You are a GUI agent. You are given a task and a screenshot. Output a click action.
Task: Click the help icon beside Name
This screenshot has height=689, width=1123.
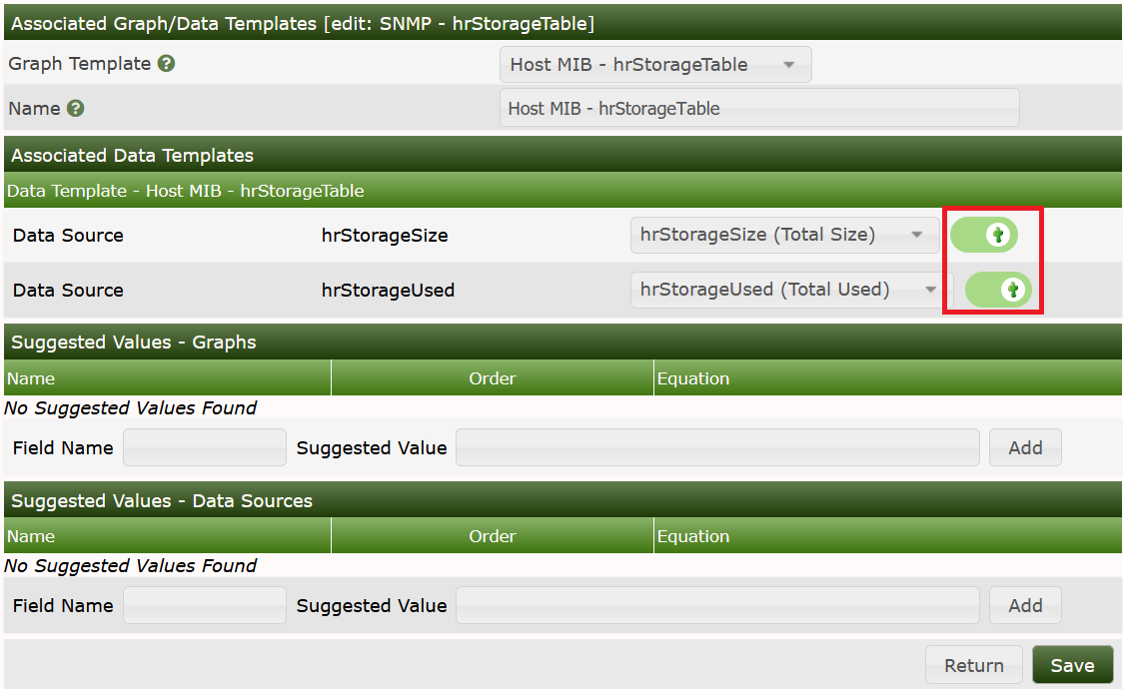[x=75, y=109]
